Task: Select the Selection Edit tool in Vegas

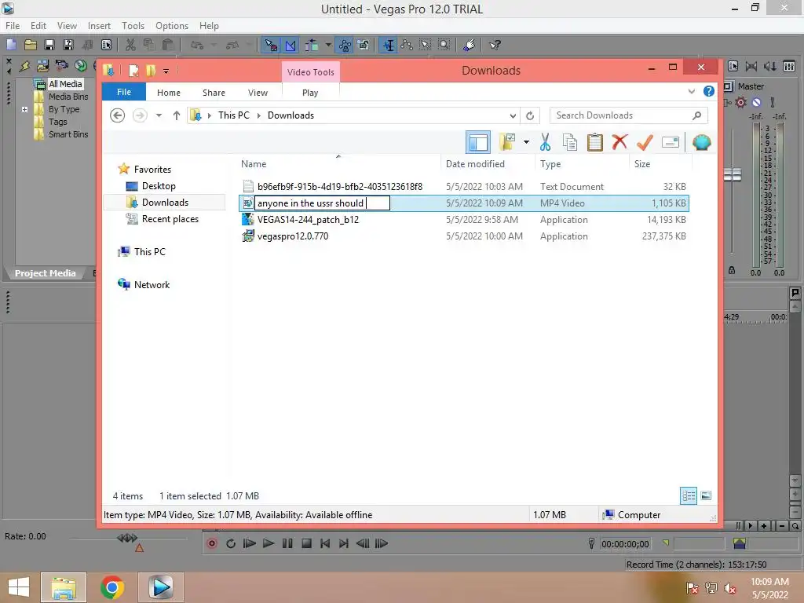Action: pos(426,45)
